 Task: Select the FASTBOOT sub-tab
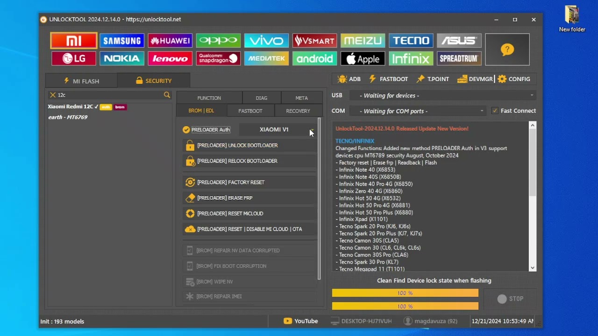(250, 111)
